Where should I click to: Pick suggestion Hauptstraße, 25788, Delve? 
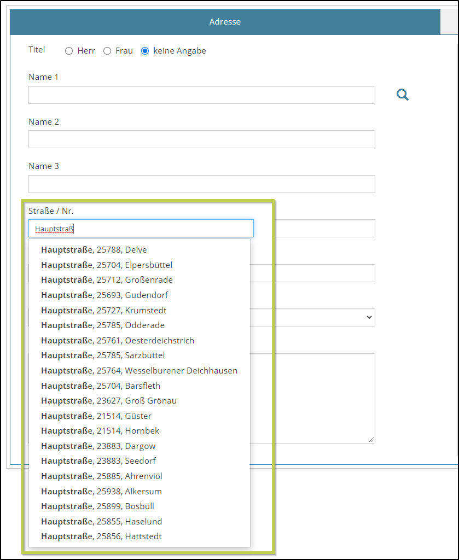coord(94,250)
